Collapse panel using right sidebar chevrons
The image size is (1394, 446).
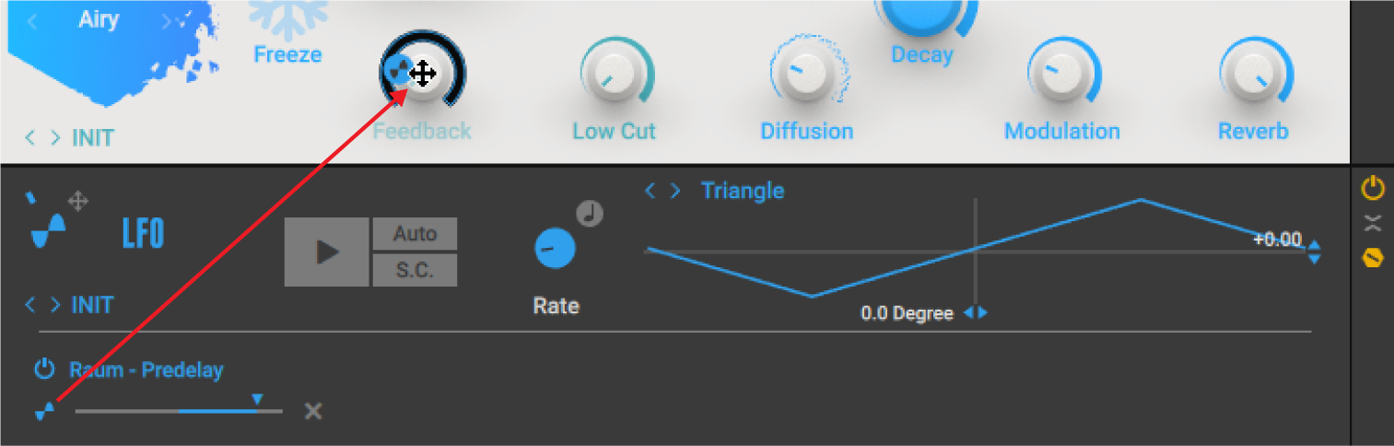point(1373,223)
